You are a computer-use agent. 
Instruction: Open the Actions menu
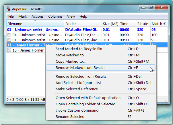pyautogui.click(x=38, y=17)
